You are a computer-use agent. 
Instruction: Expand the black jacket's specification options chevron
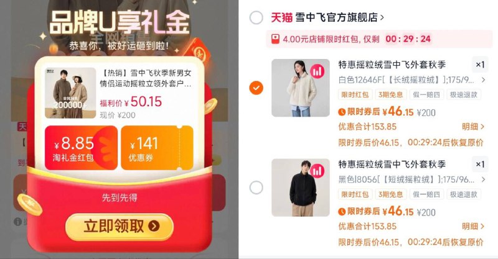click(x=484, y=179)
